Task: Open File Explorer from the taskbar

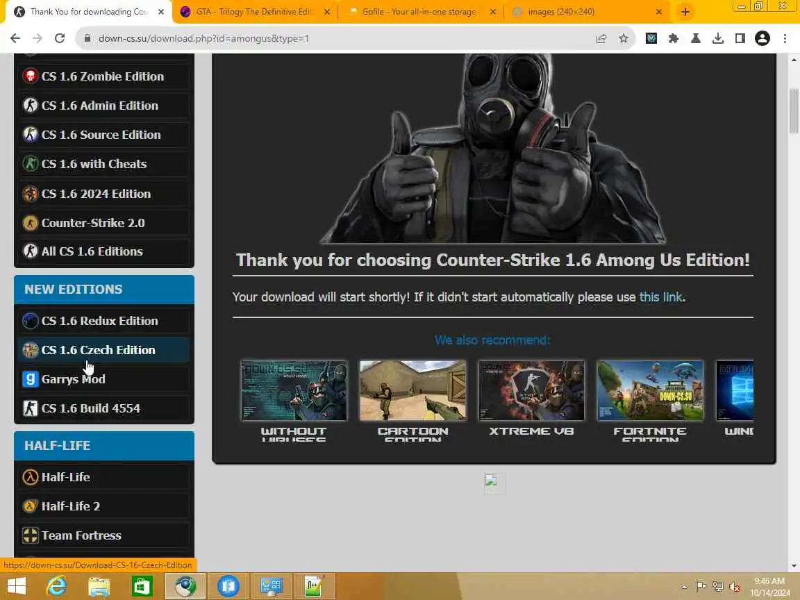Action: (99, 586)
